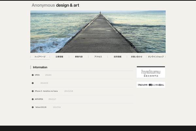Click the date text 2012724
This screenshot has height=131, width=196.
click(57, 107)
